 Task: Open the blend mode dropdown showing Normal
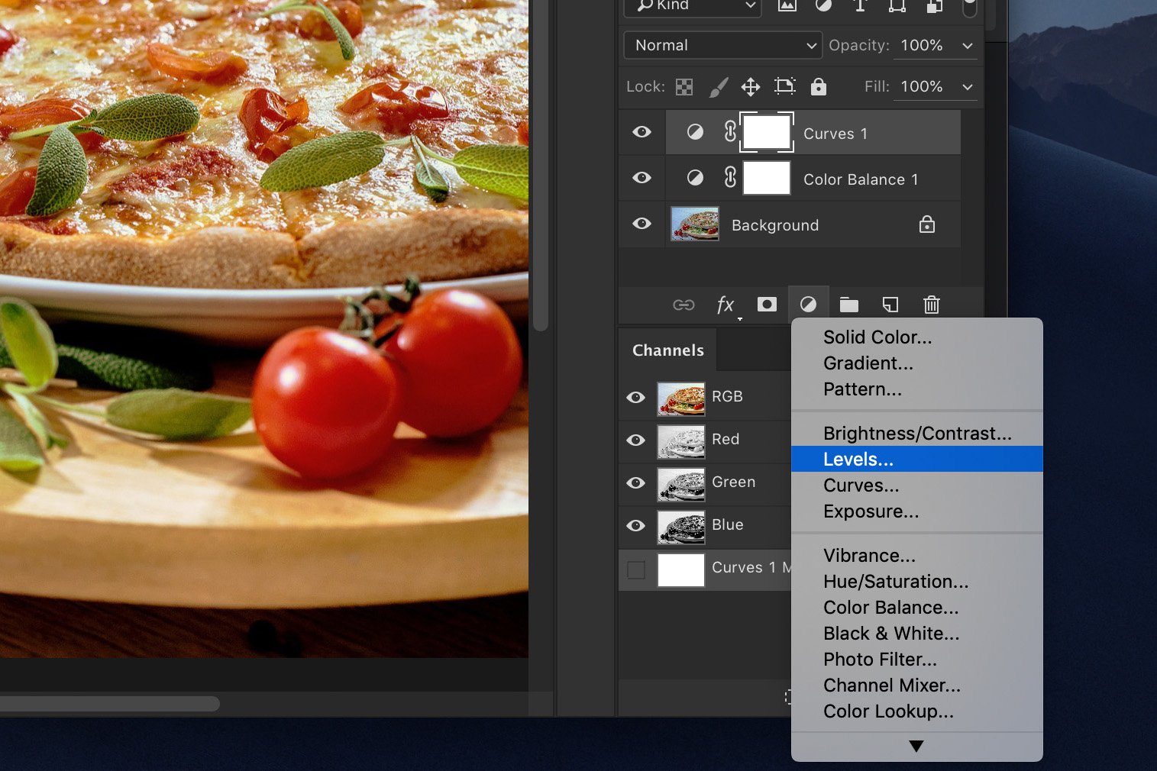point(721,45)
